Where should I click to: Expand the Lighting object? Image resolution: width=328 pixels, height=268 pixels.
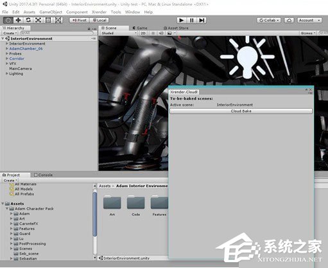pyautogui.click(x=7, y=73)
